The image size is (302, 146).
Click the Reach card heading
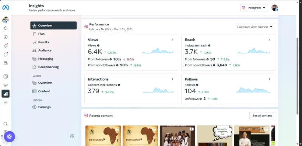[190, 40]
